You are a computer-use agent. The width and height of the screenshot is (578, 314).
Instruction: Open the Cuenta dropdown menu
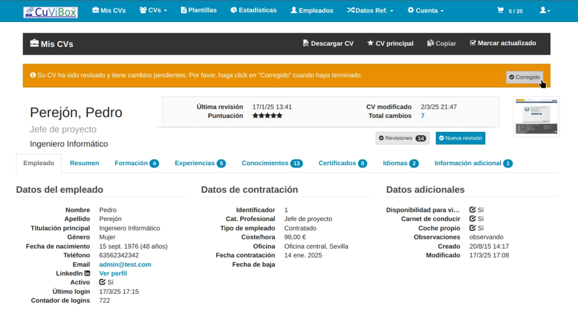tap(425, 10)
